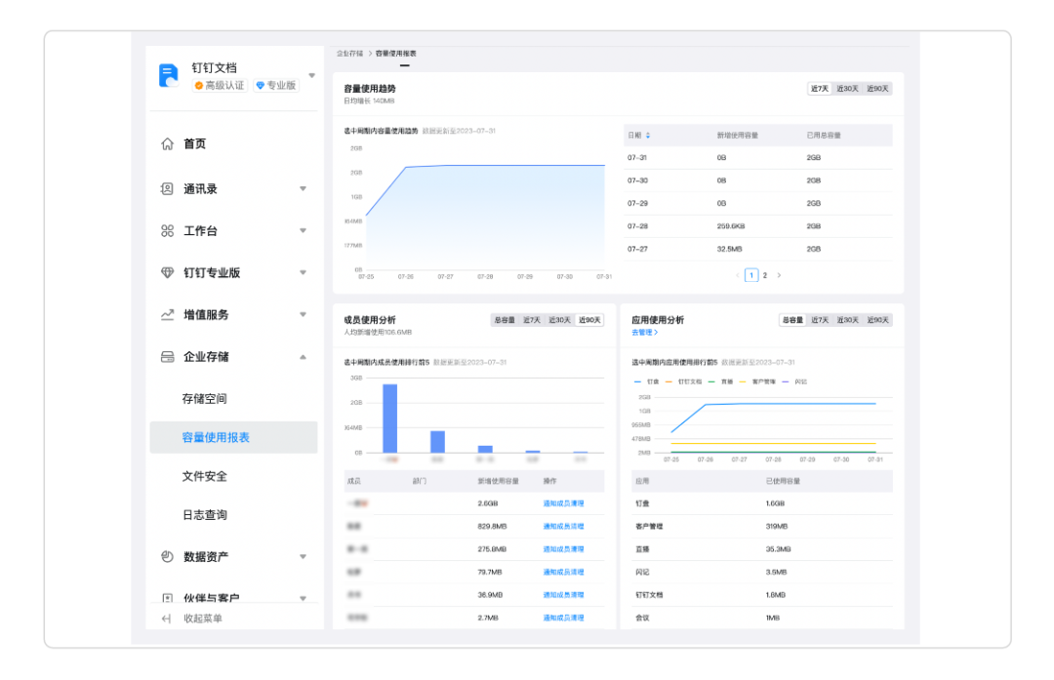Click the 企业存储 storage icon
Image resolution: width=1054 pixels, height=680 pixels.
(x=167, y=357)
